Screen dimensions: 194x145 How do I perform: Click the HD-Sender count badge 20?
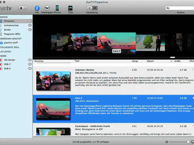tap(30, 60)
